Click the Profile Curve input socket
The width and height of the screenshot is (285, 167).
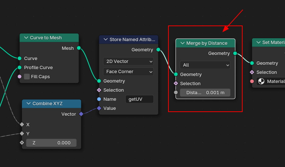[20, 67]
